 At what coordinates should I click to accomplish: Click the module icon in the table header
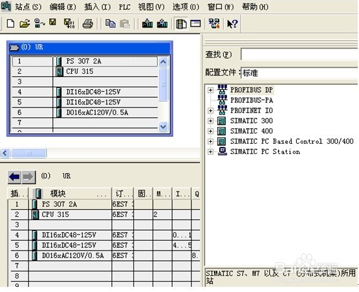38,194
